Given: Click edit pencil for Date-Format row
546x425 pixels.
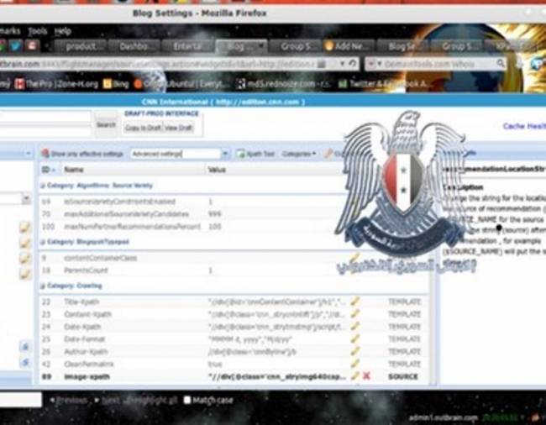Looking at the screenshot, I should [354, 338].
